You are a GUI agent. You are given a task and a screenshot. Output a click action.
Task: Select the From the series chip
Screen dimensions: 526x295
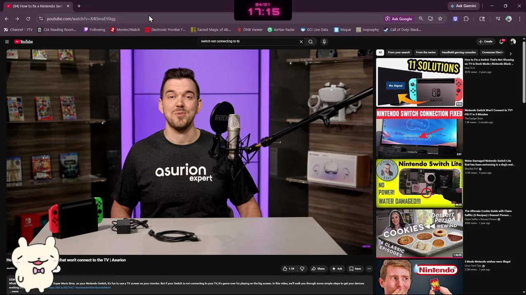point(426,52)
